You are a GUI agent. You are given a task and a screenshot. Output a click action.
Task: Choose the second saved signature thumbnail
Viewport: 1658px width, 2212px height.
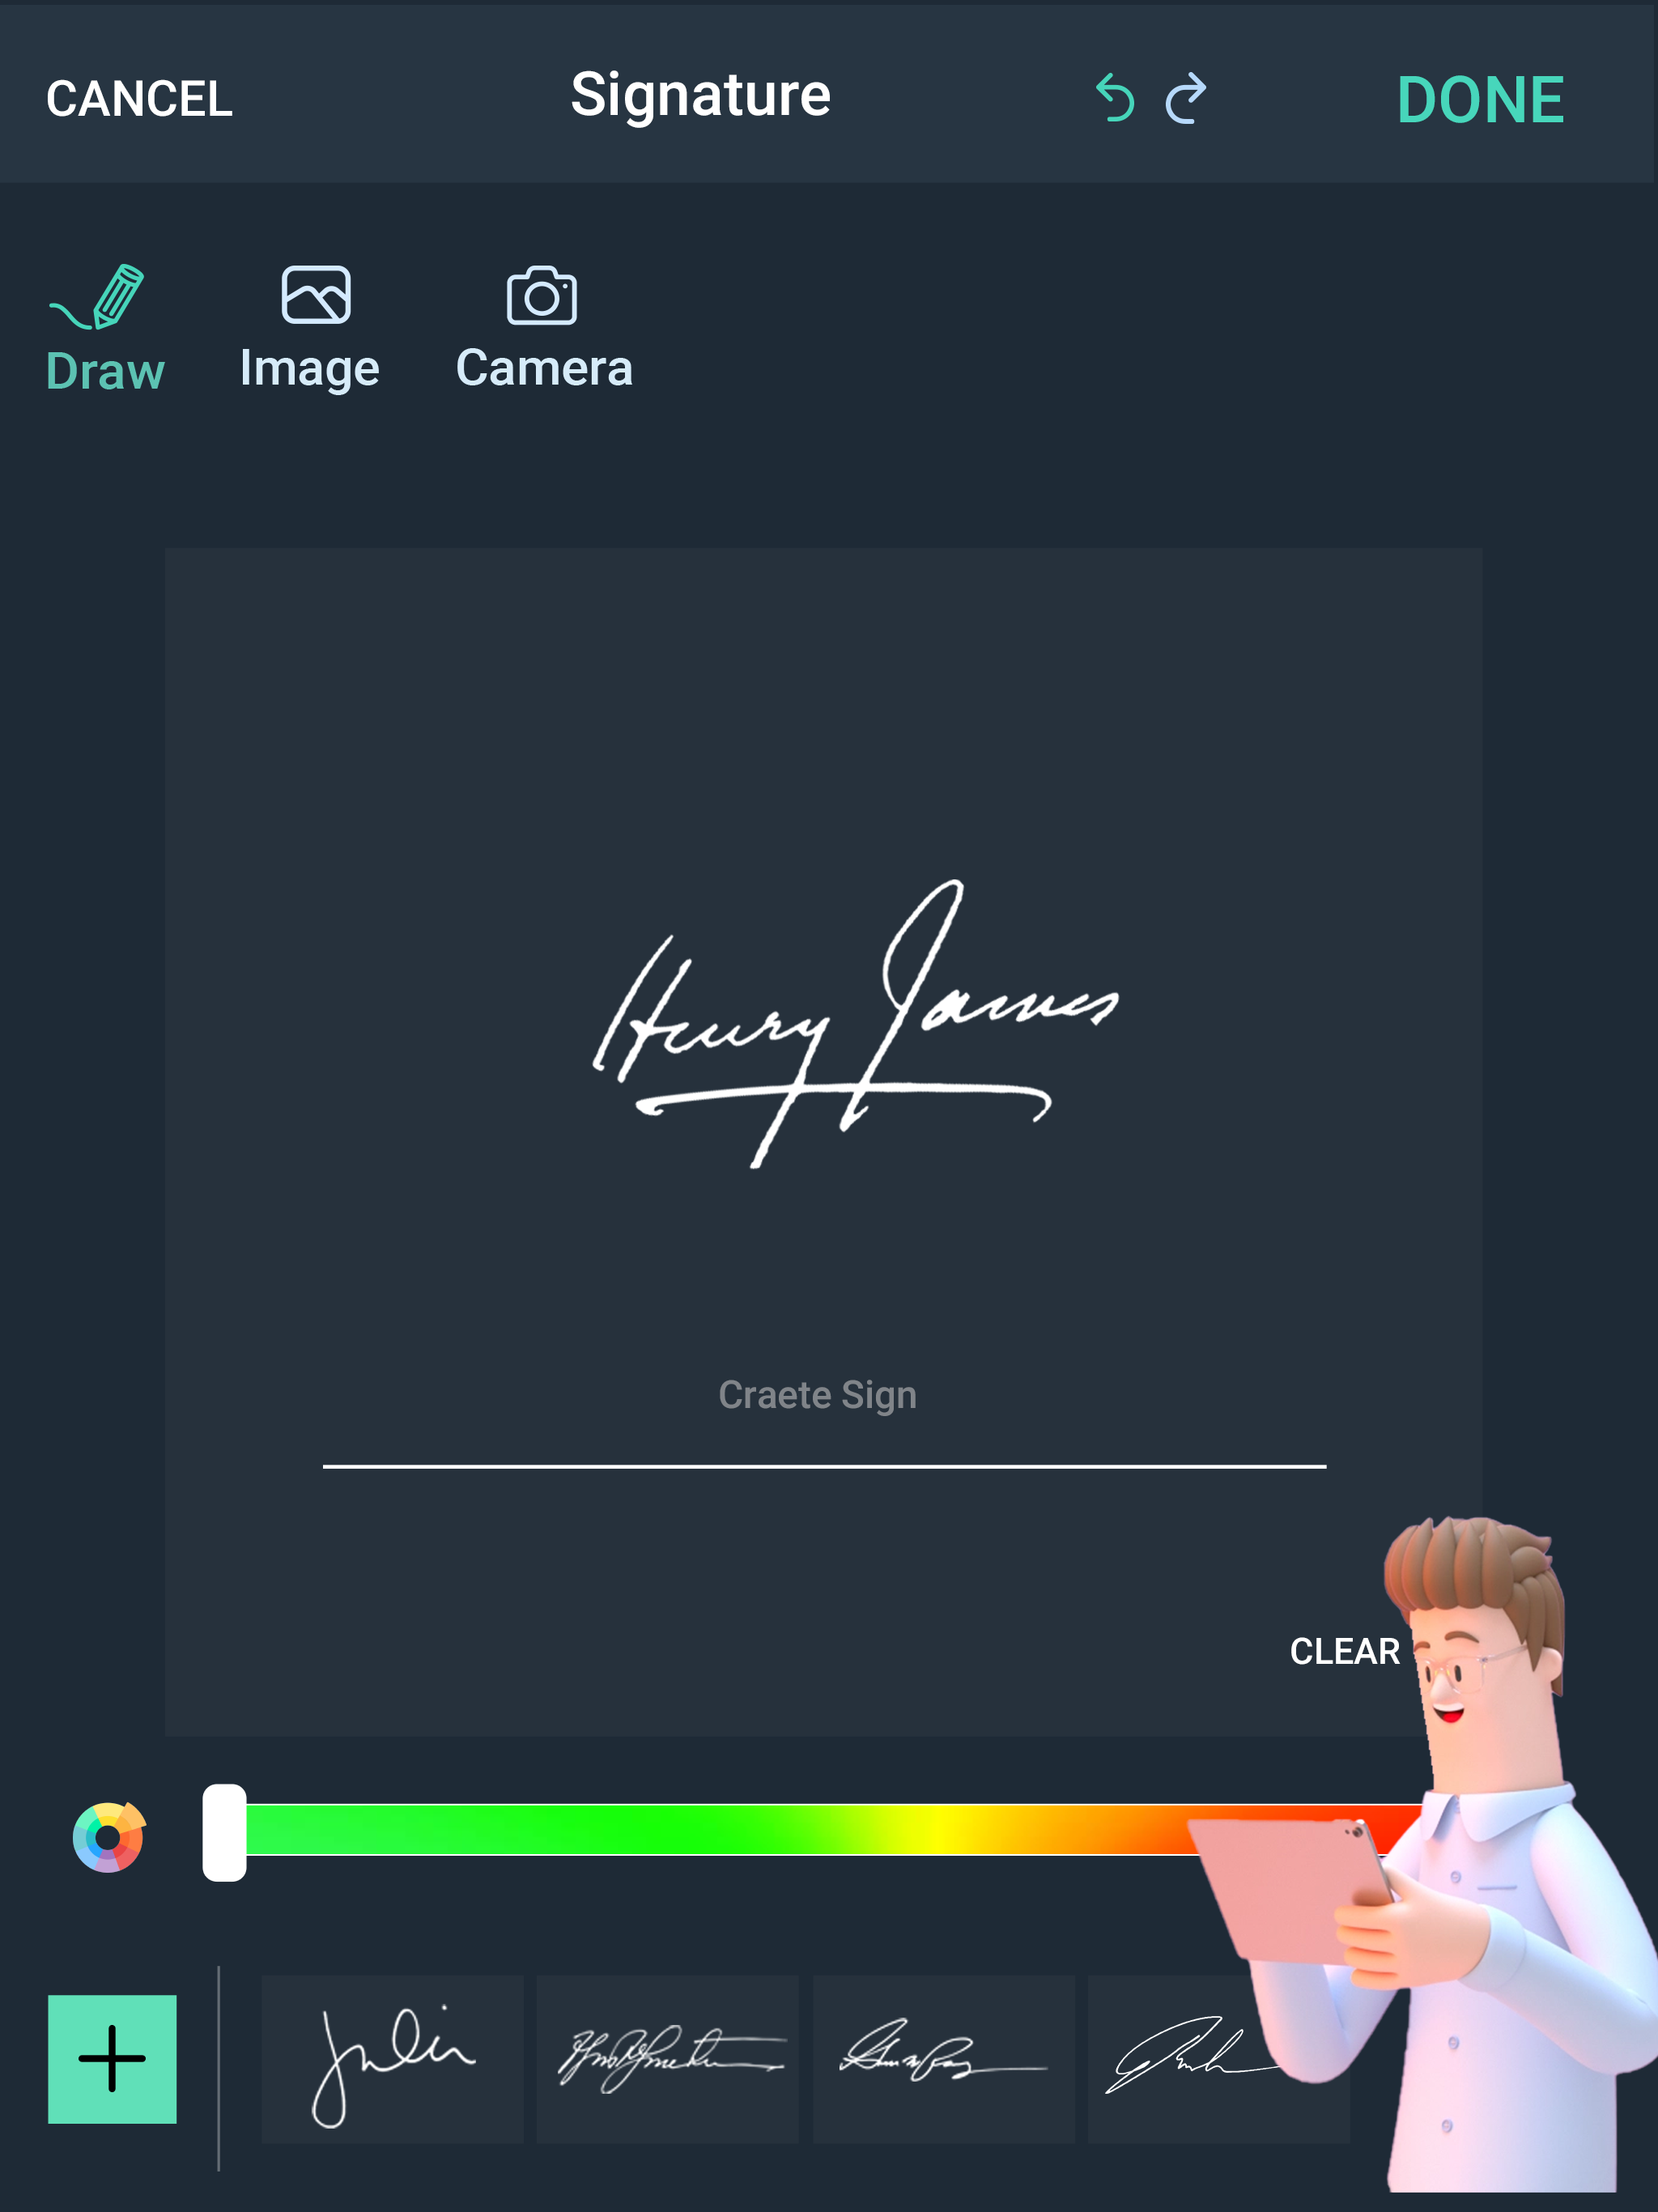[x=668, y=2059]
